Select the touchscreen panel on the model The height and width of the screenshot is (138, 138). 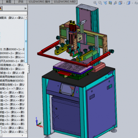click(67, 89)
